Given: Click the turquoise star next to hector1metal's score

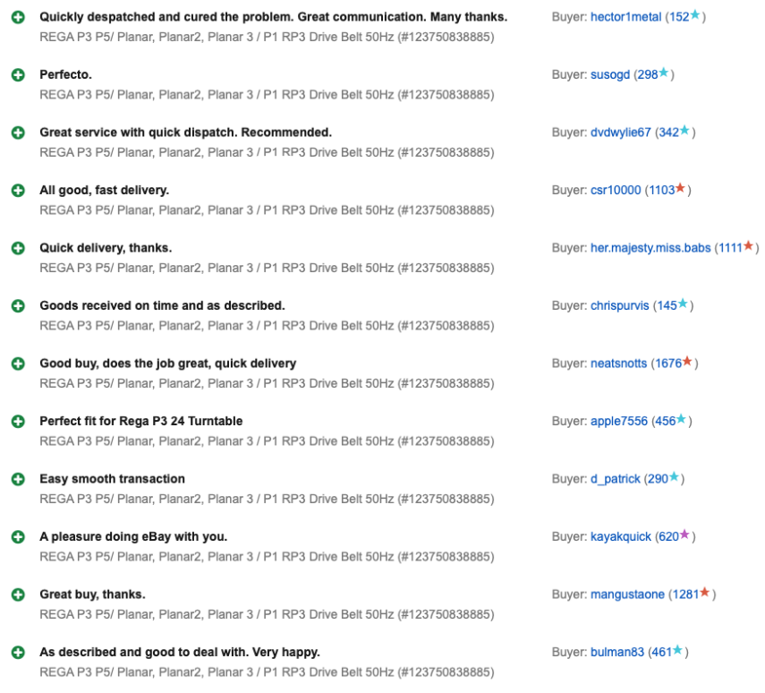Looking at the screenshot, I should [x=695, y=16].
